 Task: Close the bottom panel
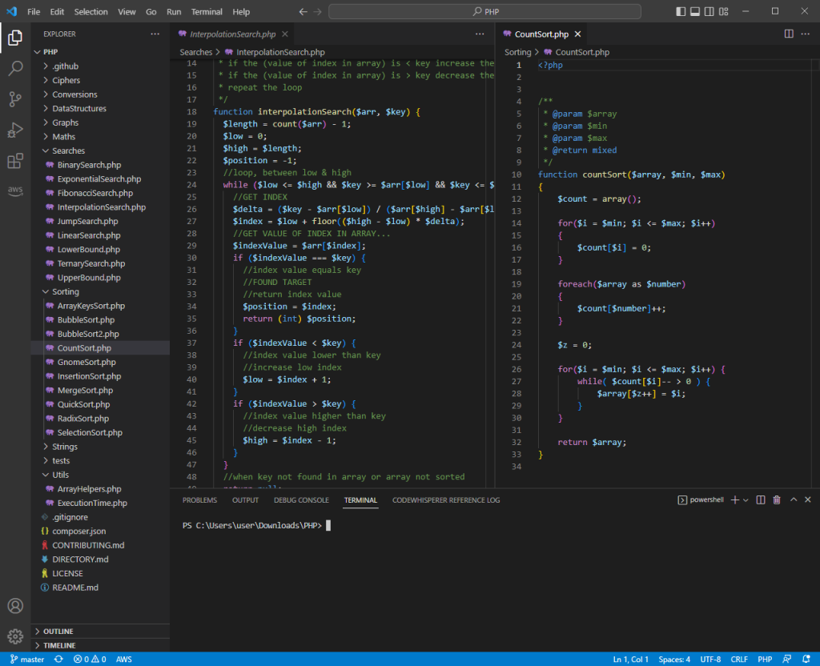pyautogui.click(x=808, y=499)
